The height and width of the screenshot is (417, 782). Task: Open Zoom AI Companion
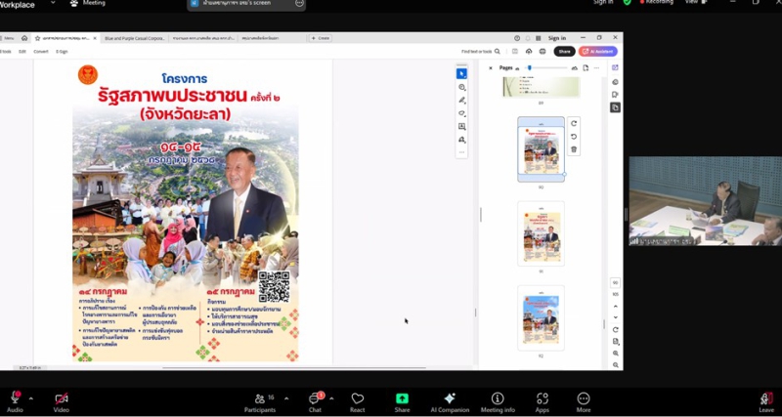(449, 399)
